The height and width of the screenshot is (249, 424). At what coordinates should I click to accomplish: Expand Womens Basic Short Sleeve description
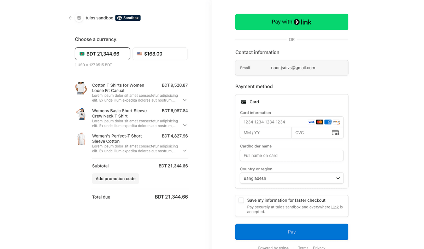pos(185,125)
